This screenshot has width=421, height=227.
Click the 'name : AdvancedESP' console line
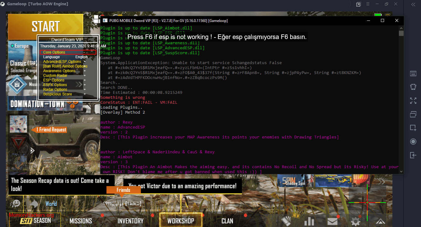click(123, 127)
